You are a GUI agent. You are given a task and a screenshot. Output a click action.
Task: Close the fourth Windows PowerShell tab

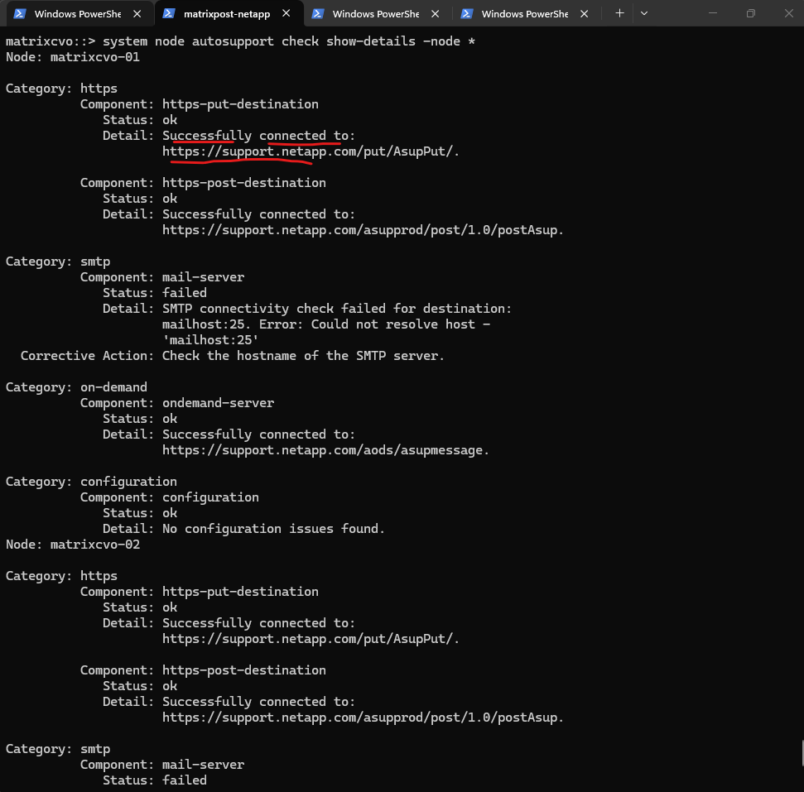pos(585,14)
